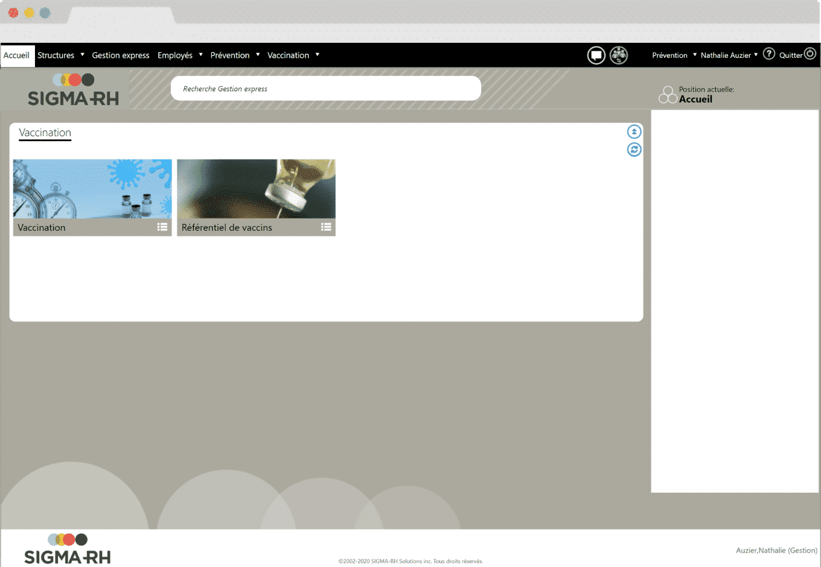Go to the Accueil tab
This screenshot has width=821, height=567.
(x=16, y=55)
